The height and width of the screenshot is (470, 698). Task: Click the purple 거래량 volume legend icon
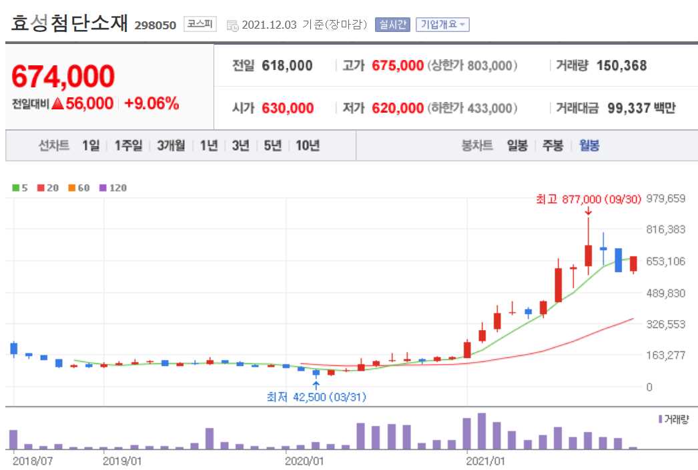pyautogui.click(x=660, y=419)
